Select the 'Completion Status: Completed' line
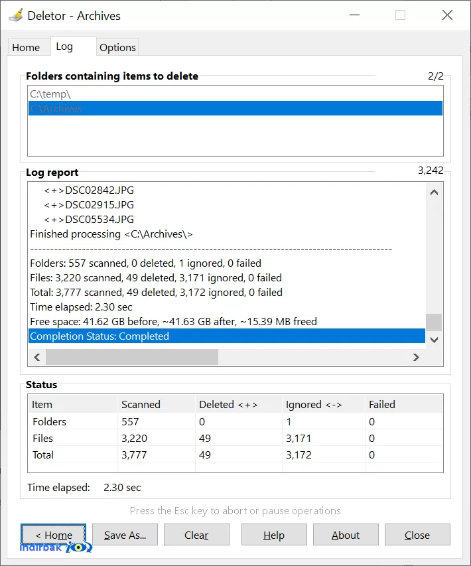The image size is (471, 566). point(227,336)
